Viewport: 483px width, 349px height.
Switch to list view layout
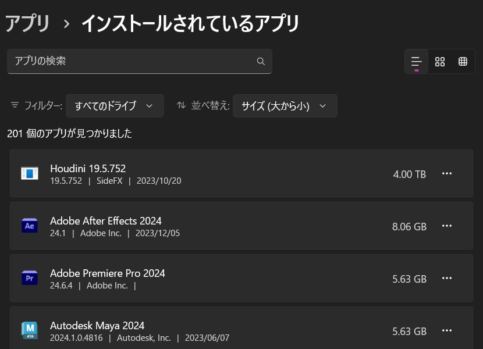click(417, 61)
